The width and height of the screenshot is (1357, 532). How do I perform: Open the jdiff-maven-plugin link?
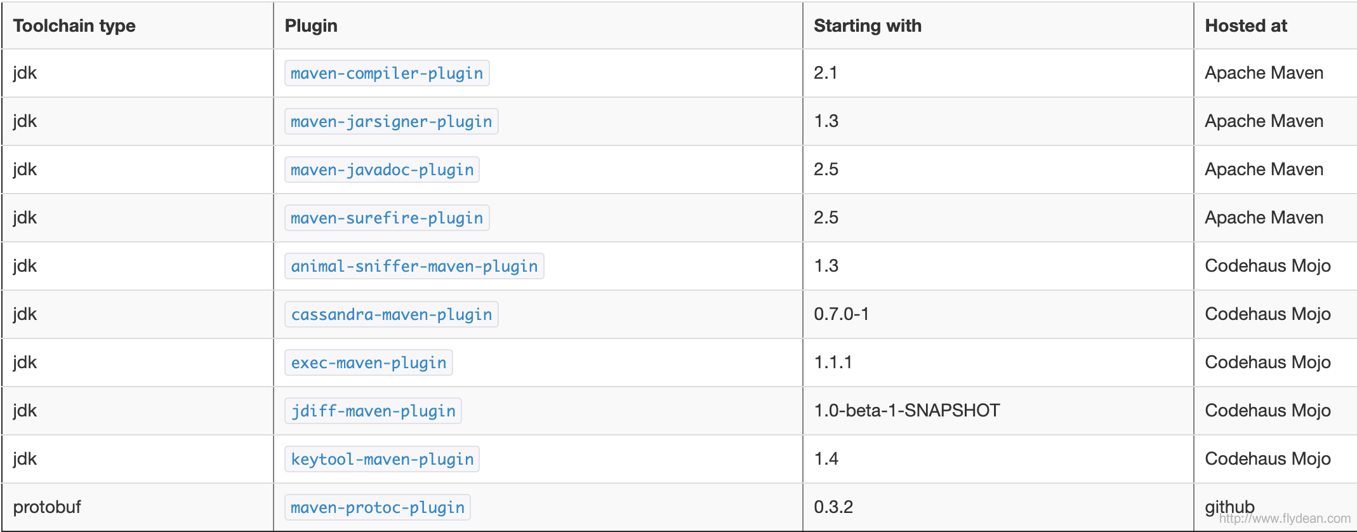[x=373, y=411]
